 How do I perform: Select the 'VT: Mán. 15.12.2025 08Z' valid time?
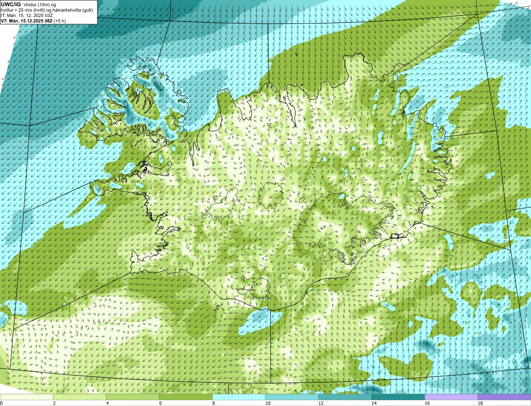pyautogui.click(x=34, y=20)
